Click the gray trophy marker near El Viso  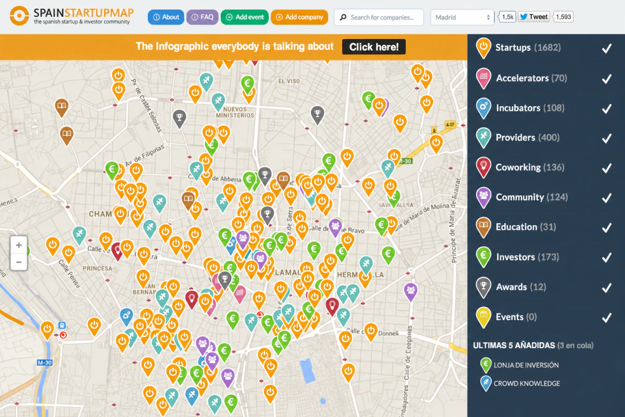[317, 114]
